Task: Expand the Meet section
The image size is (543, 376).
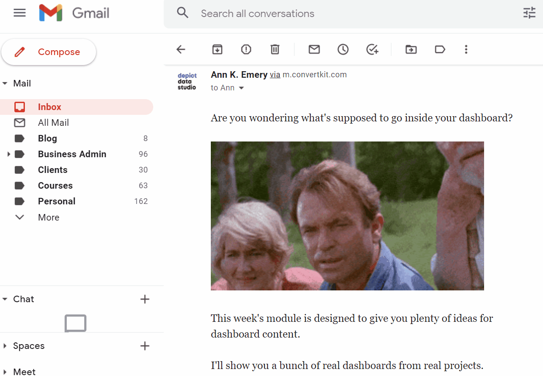Action: pos(5,372)
